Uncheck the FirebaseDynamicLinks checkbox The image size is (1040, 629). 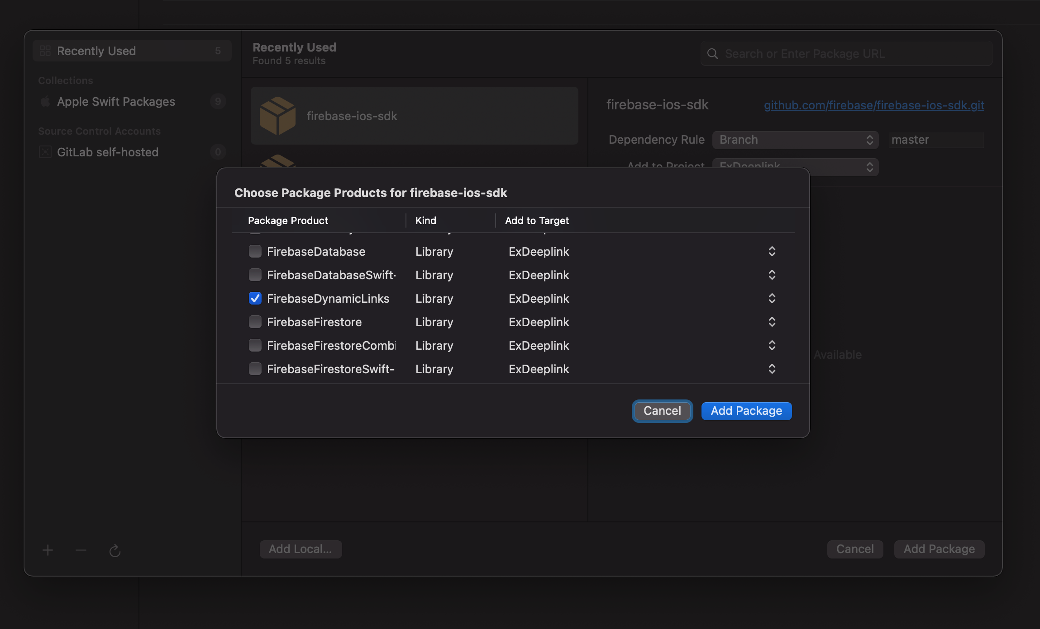(255, 298)
